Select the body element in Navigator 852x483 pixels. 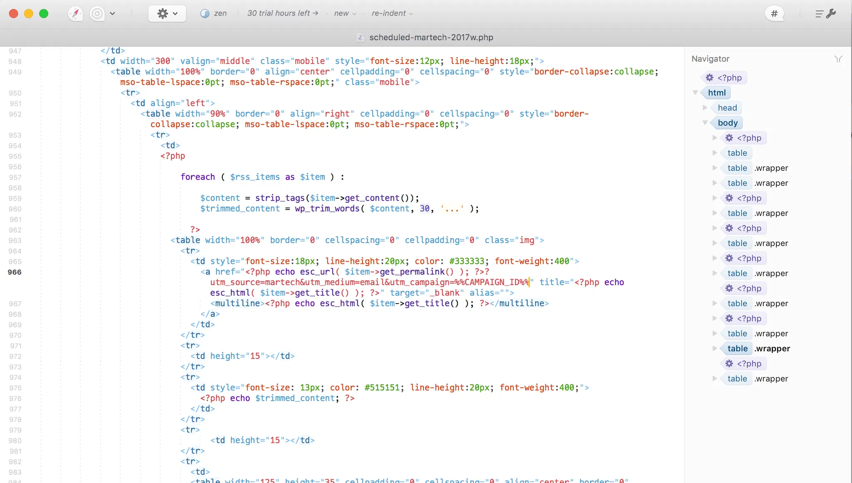(x=728, y=123)
